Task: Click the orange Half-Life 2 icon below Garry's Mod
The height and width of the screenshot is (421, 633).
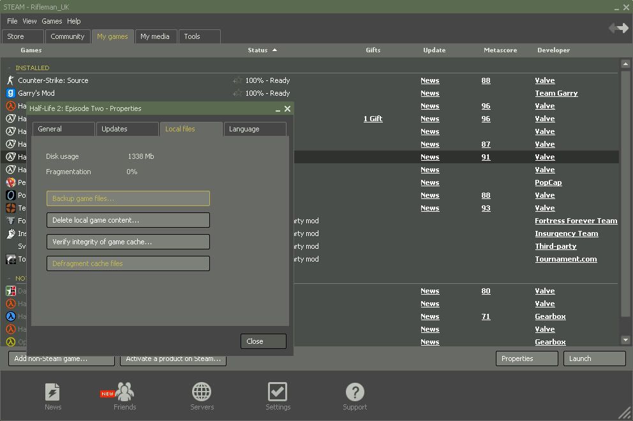Action: (x=10, y=106)
